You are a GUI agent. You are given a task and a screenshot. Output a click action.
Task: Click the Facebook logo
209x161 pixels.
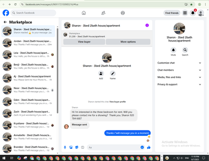[6, 13]
